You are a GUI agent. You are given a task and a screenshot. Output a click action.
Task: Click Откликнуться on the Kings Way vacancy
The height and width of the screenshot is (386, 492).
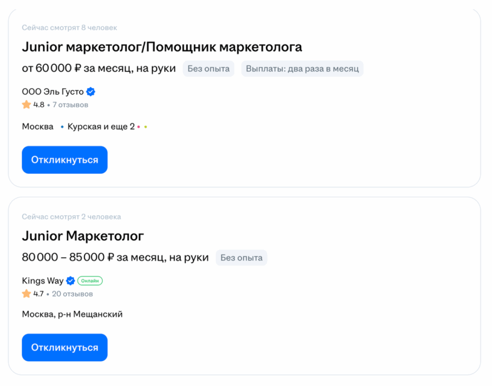(x=64, y=347)
